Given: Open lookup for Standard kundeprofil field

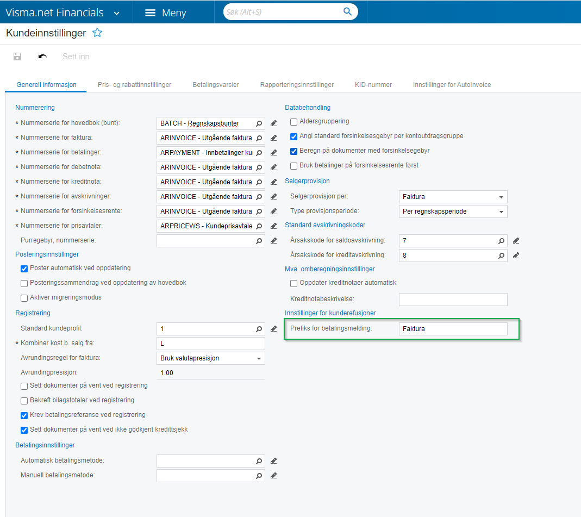Looking at the screenshot, I should (x=259, y=329).
